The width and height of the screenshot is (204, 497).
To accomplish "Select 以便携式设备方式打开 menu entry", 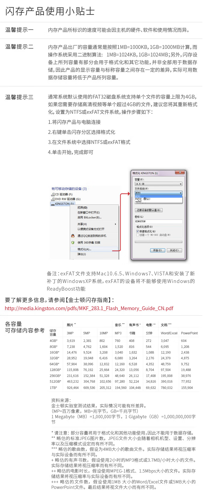I will 91,229.
